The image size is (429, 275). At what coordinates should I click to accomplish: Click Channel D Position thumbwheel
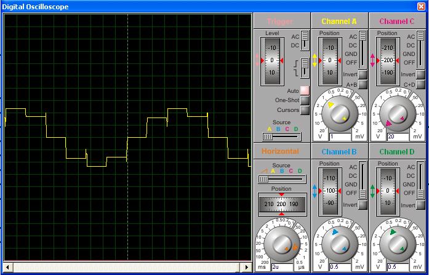point(388,191)
